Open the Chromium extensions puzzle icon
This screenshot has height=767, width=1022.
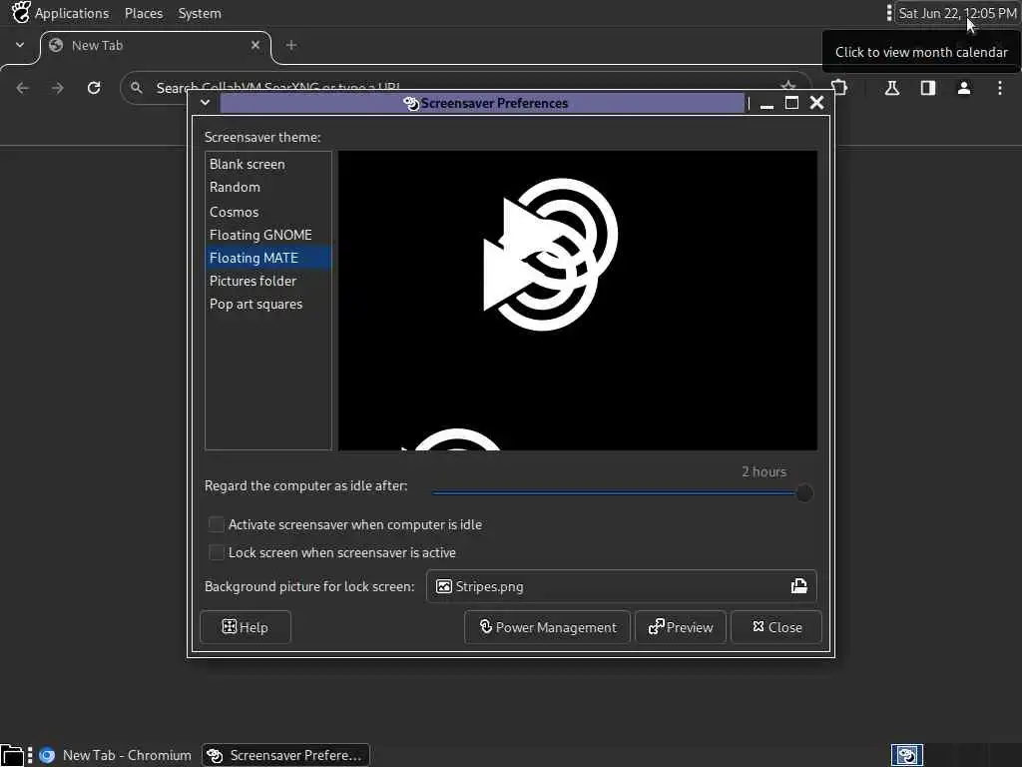[x=840, y=88]
